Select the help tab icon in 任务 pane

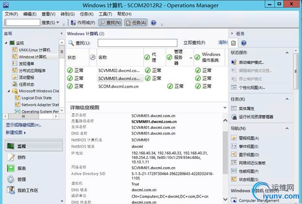[243, 43]
